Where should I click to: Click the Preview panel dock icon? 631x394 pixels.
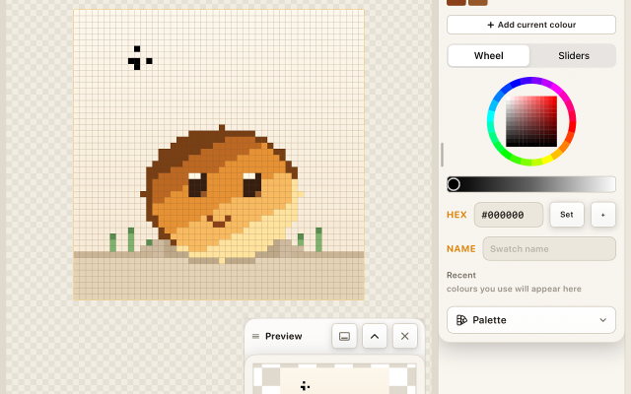click(x=344, y=336)
